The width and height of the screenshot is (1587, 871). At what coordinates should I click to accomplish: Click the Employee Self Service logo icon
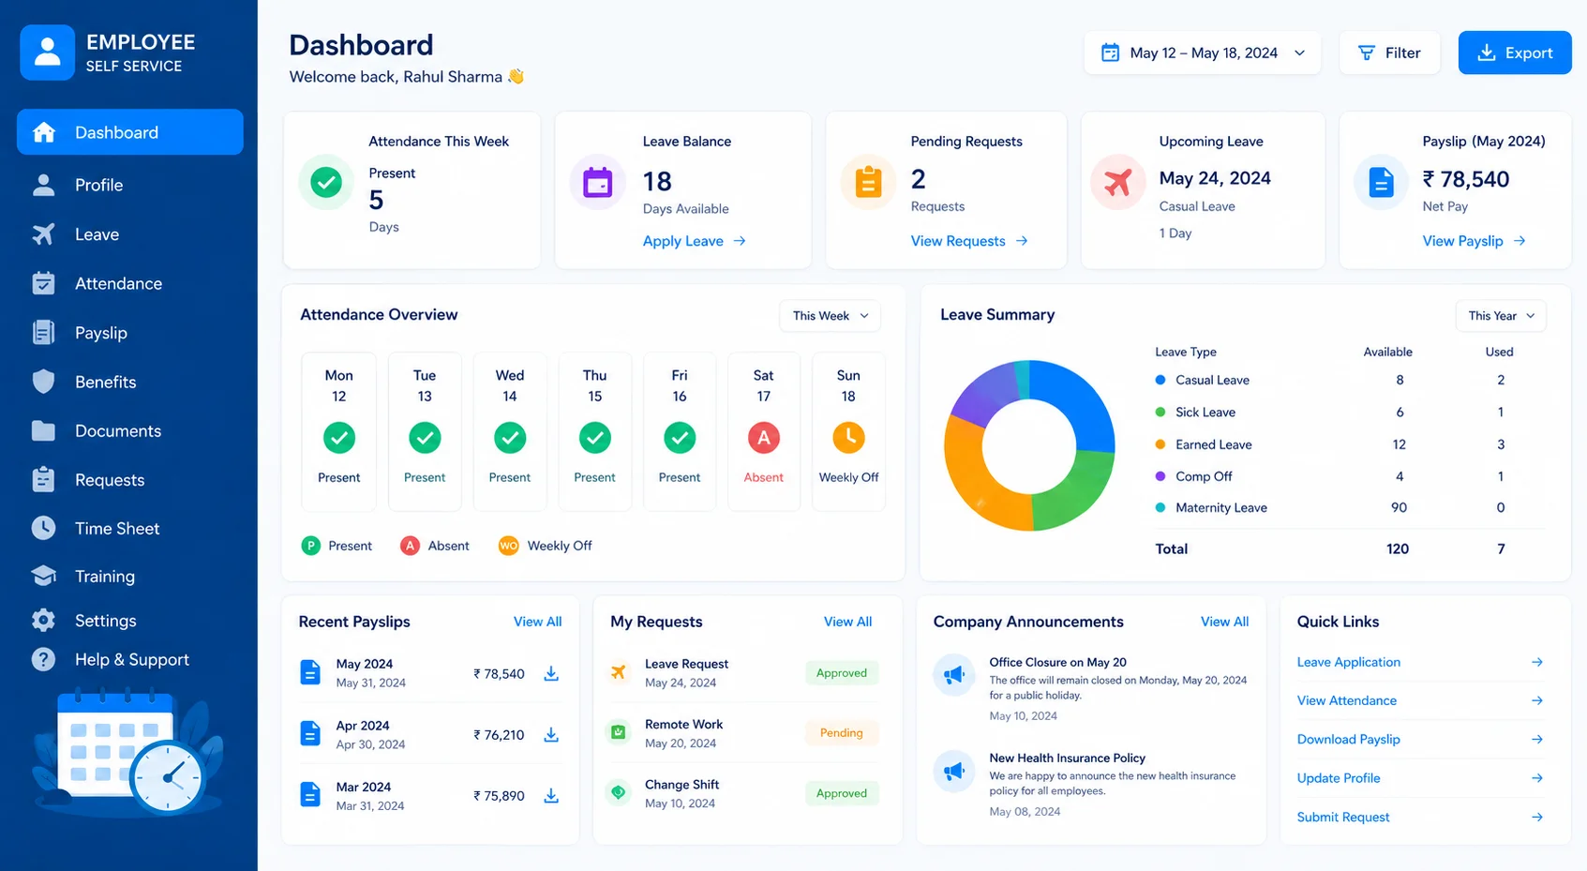coord(48,53)
